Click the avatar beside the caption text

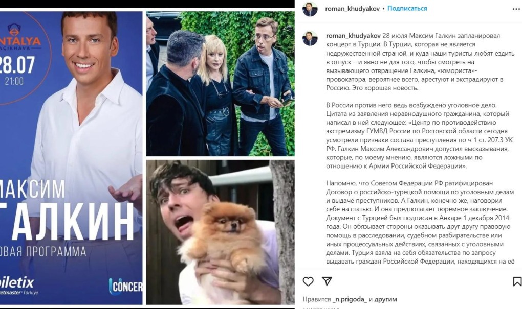pyautogui.click(x=310, y=38)
